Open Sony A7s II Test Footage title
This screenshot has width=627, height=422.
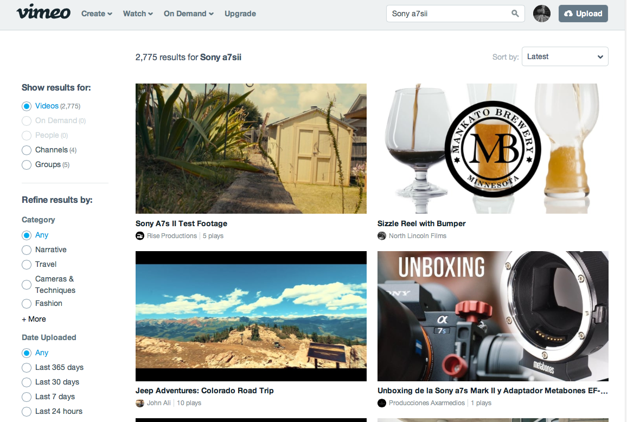(181, 223)
